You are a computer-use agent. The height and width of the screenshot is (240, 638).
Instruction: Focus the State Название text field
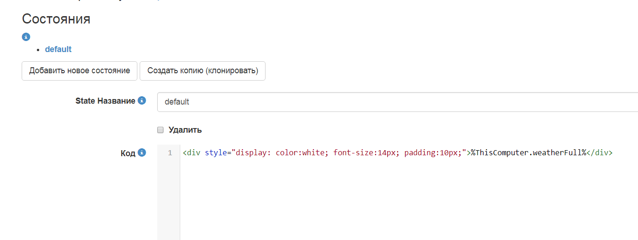point(396,102)
